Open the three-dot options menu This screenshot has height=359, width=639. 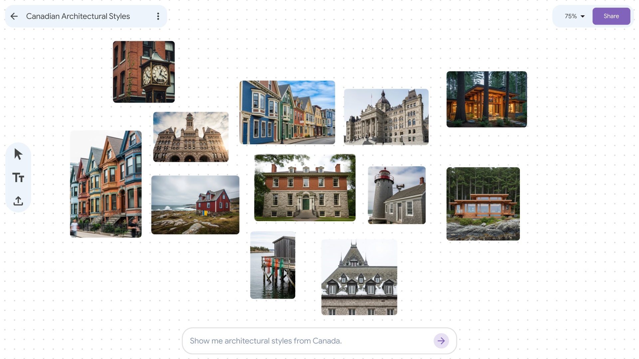coord(158,16)
